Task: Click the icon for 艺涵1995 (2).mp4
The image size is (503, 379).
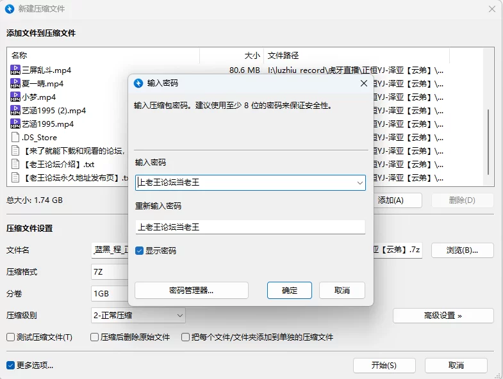Action: tap(16, 110)
